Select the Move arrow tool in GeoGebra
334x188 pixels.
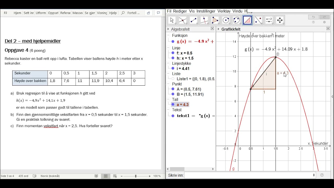[172, 20]
